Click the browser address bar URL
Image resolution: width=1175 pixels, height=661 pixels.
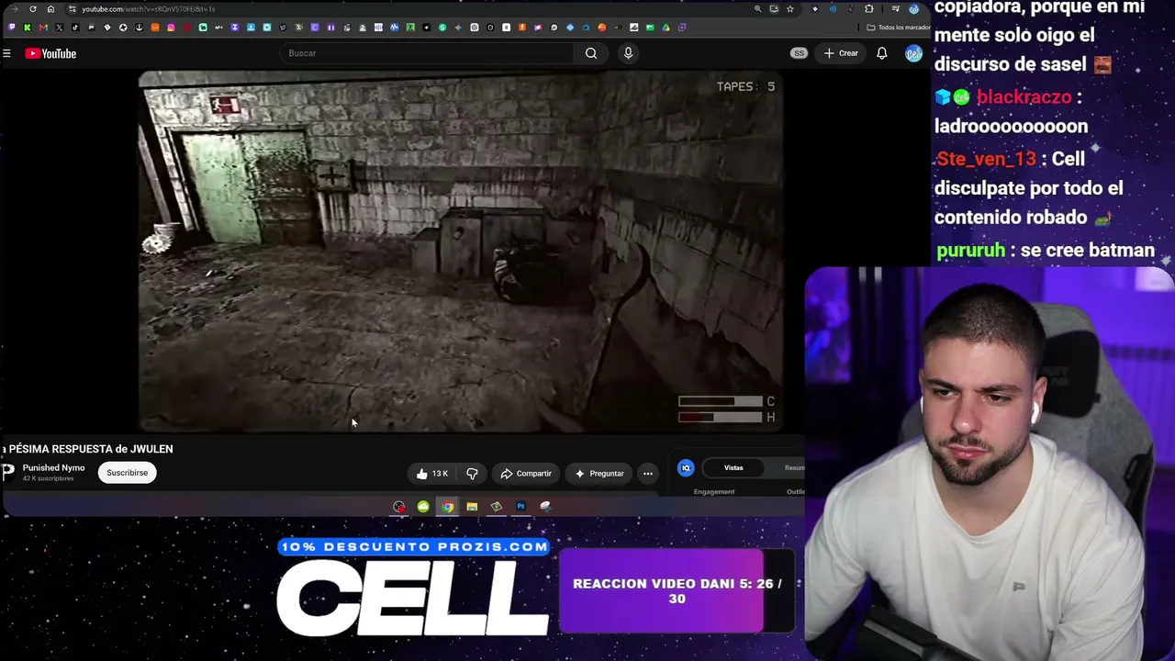[x=148, y=9]
